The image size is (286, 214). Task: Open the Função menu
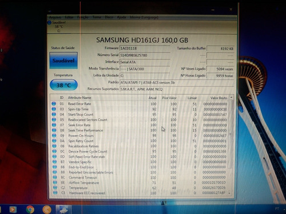[83, 17]
